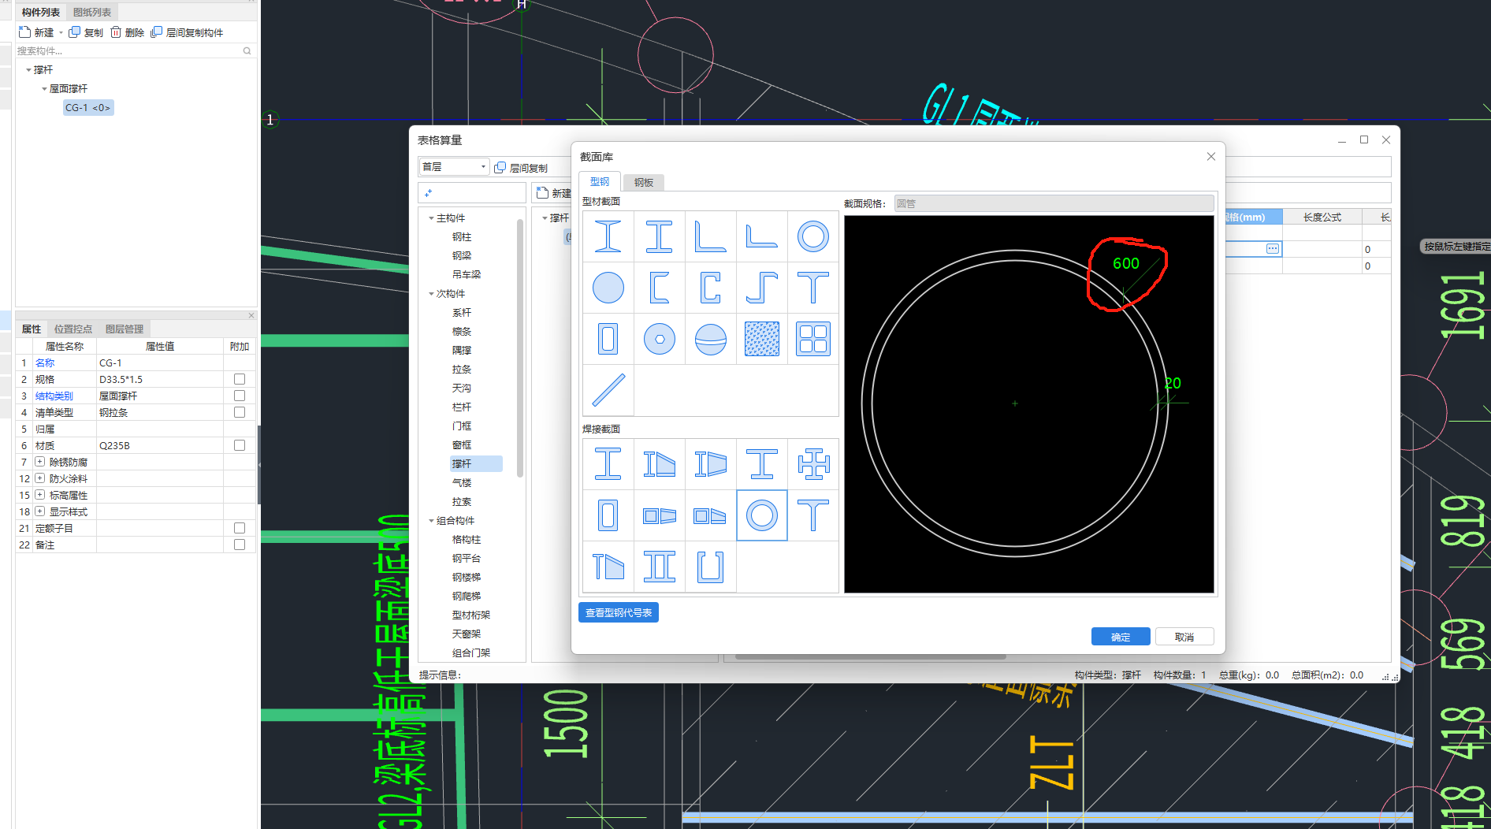Collapse the 组合构件 tree group
Viewport: 1491px width, 829px height.
pos(431,521)
